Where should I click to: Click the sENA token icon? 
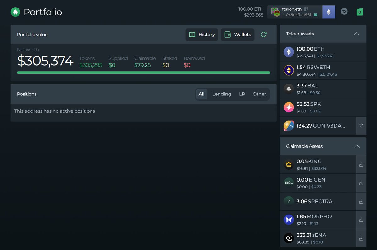(x=289, y=238)
